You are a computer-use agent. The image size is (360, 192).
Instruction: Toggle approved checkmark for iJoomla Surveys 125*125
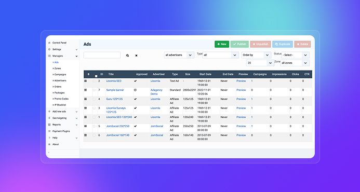click(x=135, y=108)
